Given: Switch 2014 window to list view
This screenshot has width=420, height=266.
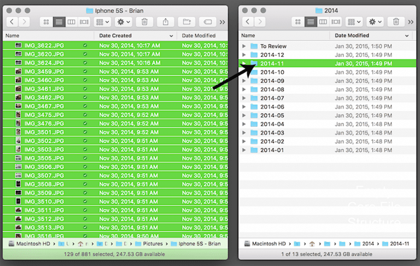Looking at the screenshot, I should pos(311,22).
